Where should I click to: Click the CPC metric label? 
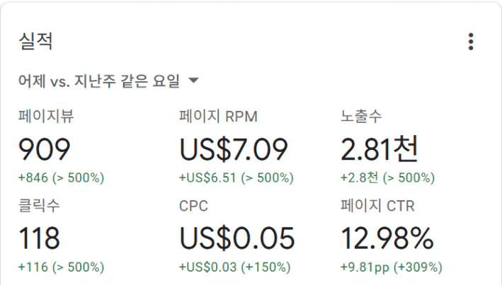coord(194,206)
